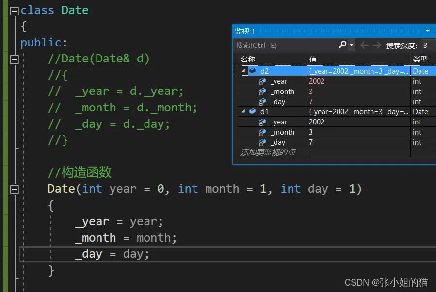
Task: Click the '_year = year;' code line
Action: pyautogui.click(x=119, y=221)
